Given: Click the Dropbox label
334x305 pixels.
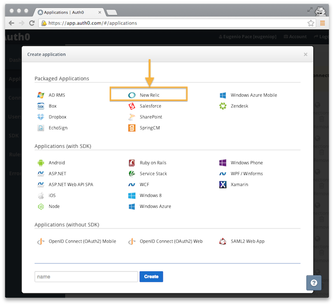Looking at the screenshot, I should click(57, 117).
